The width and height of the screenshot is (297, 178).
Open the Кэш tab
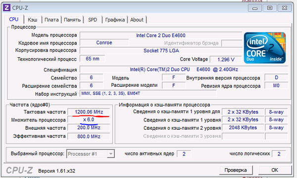pos(32,20)
